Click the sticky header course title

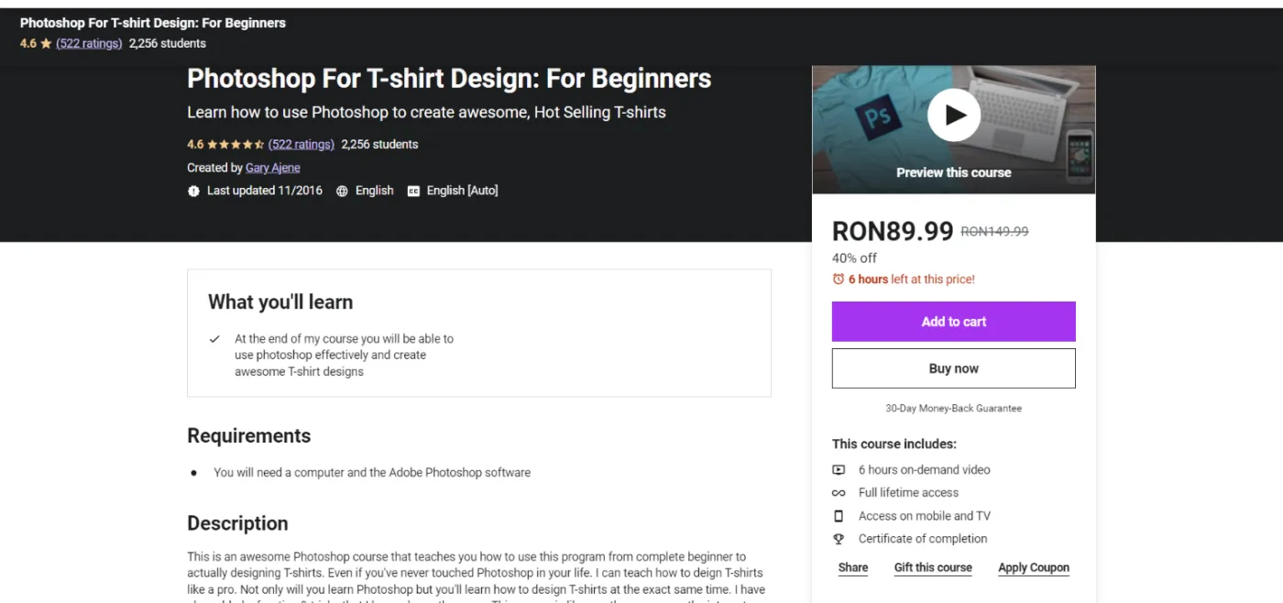(x=153, y=23)
